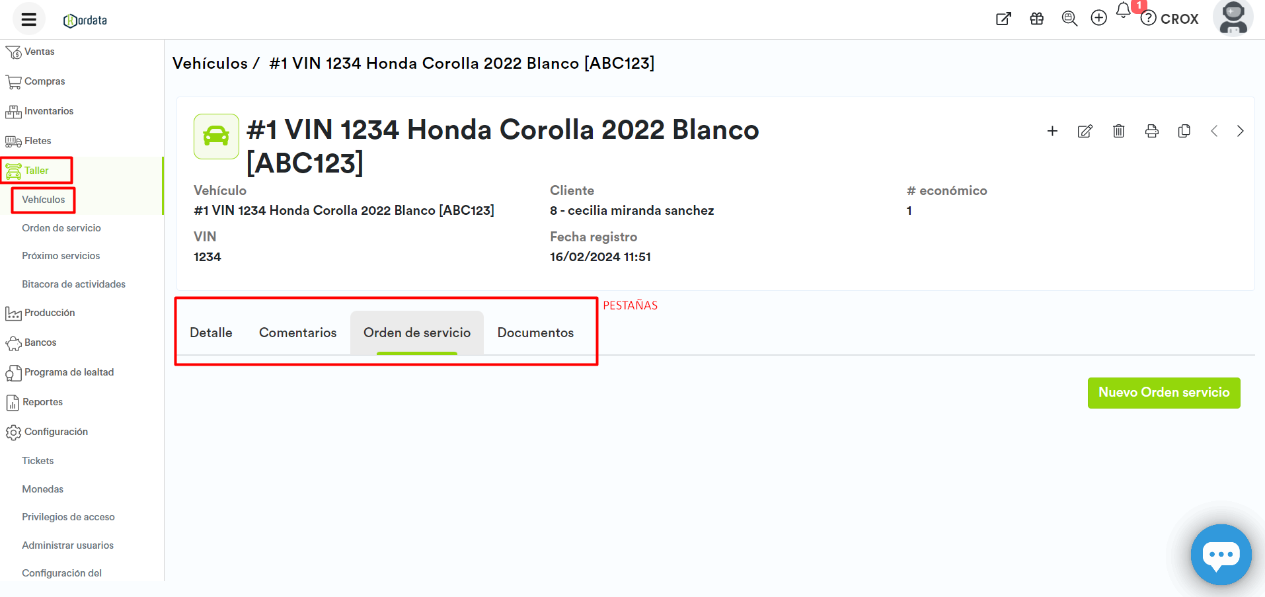Open the user avatar profile
This screenshot has width=1265, height=597.
(x=1233, y=18)
